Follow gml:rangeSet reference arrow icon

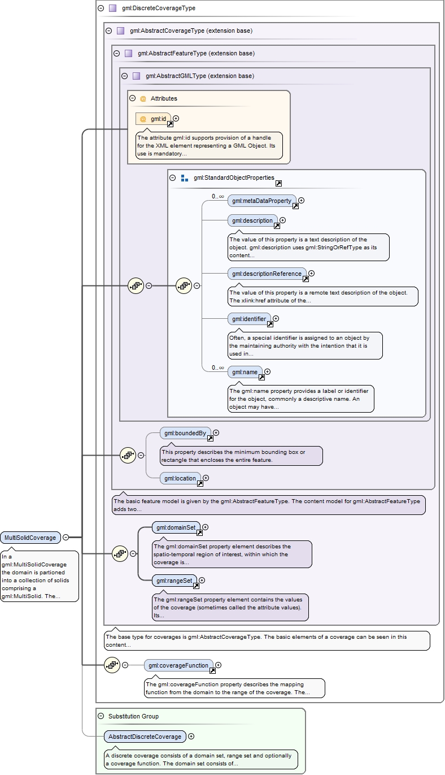click(x=196, y=586)
